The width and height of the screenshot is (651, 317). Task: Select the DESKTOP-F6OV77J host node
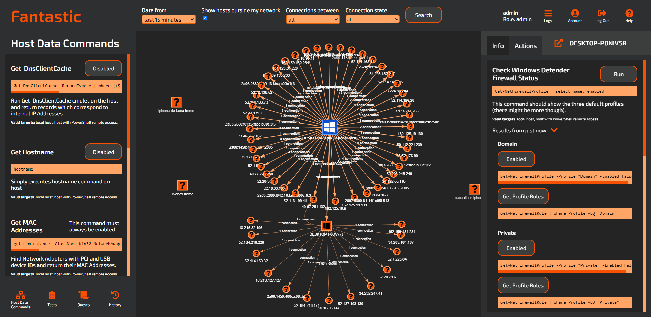tap(326, 225)
